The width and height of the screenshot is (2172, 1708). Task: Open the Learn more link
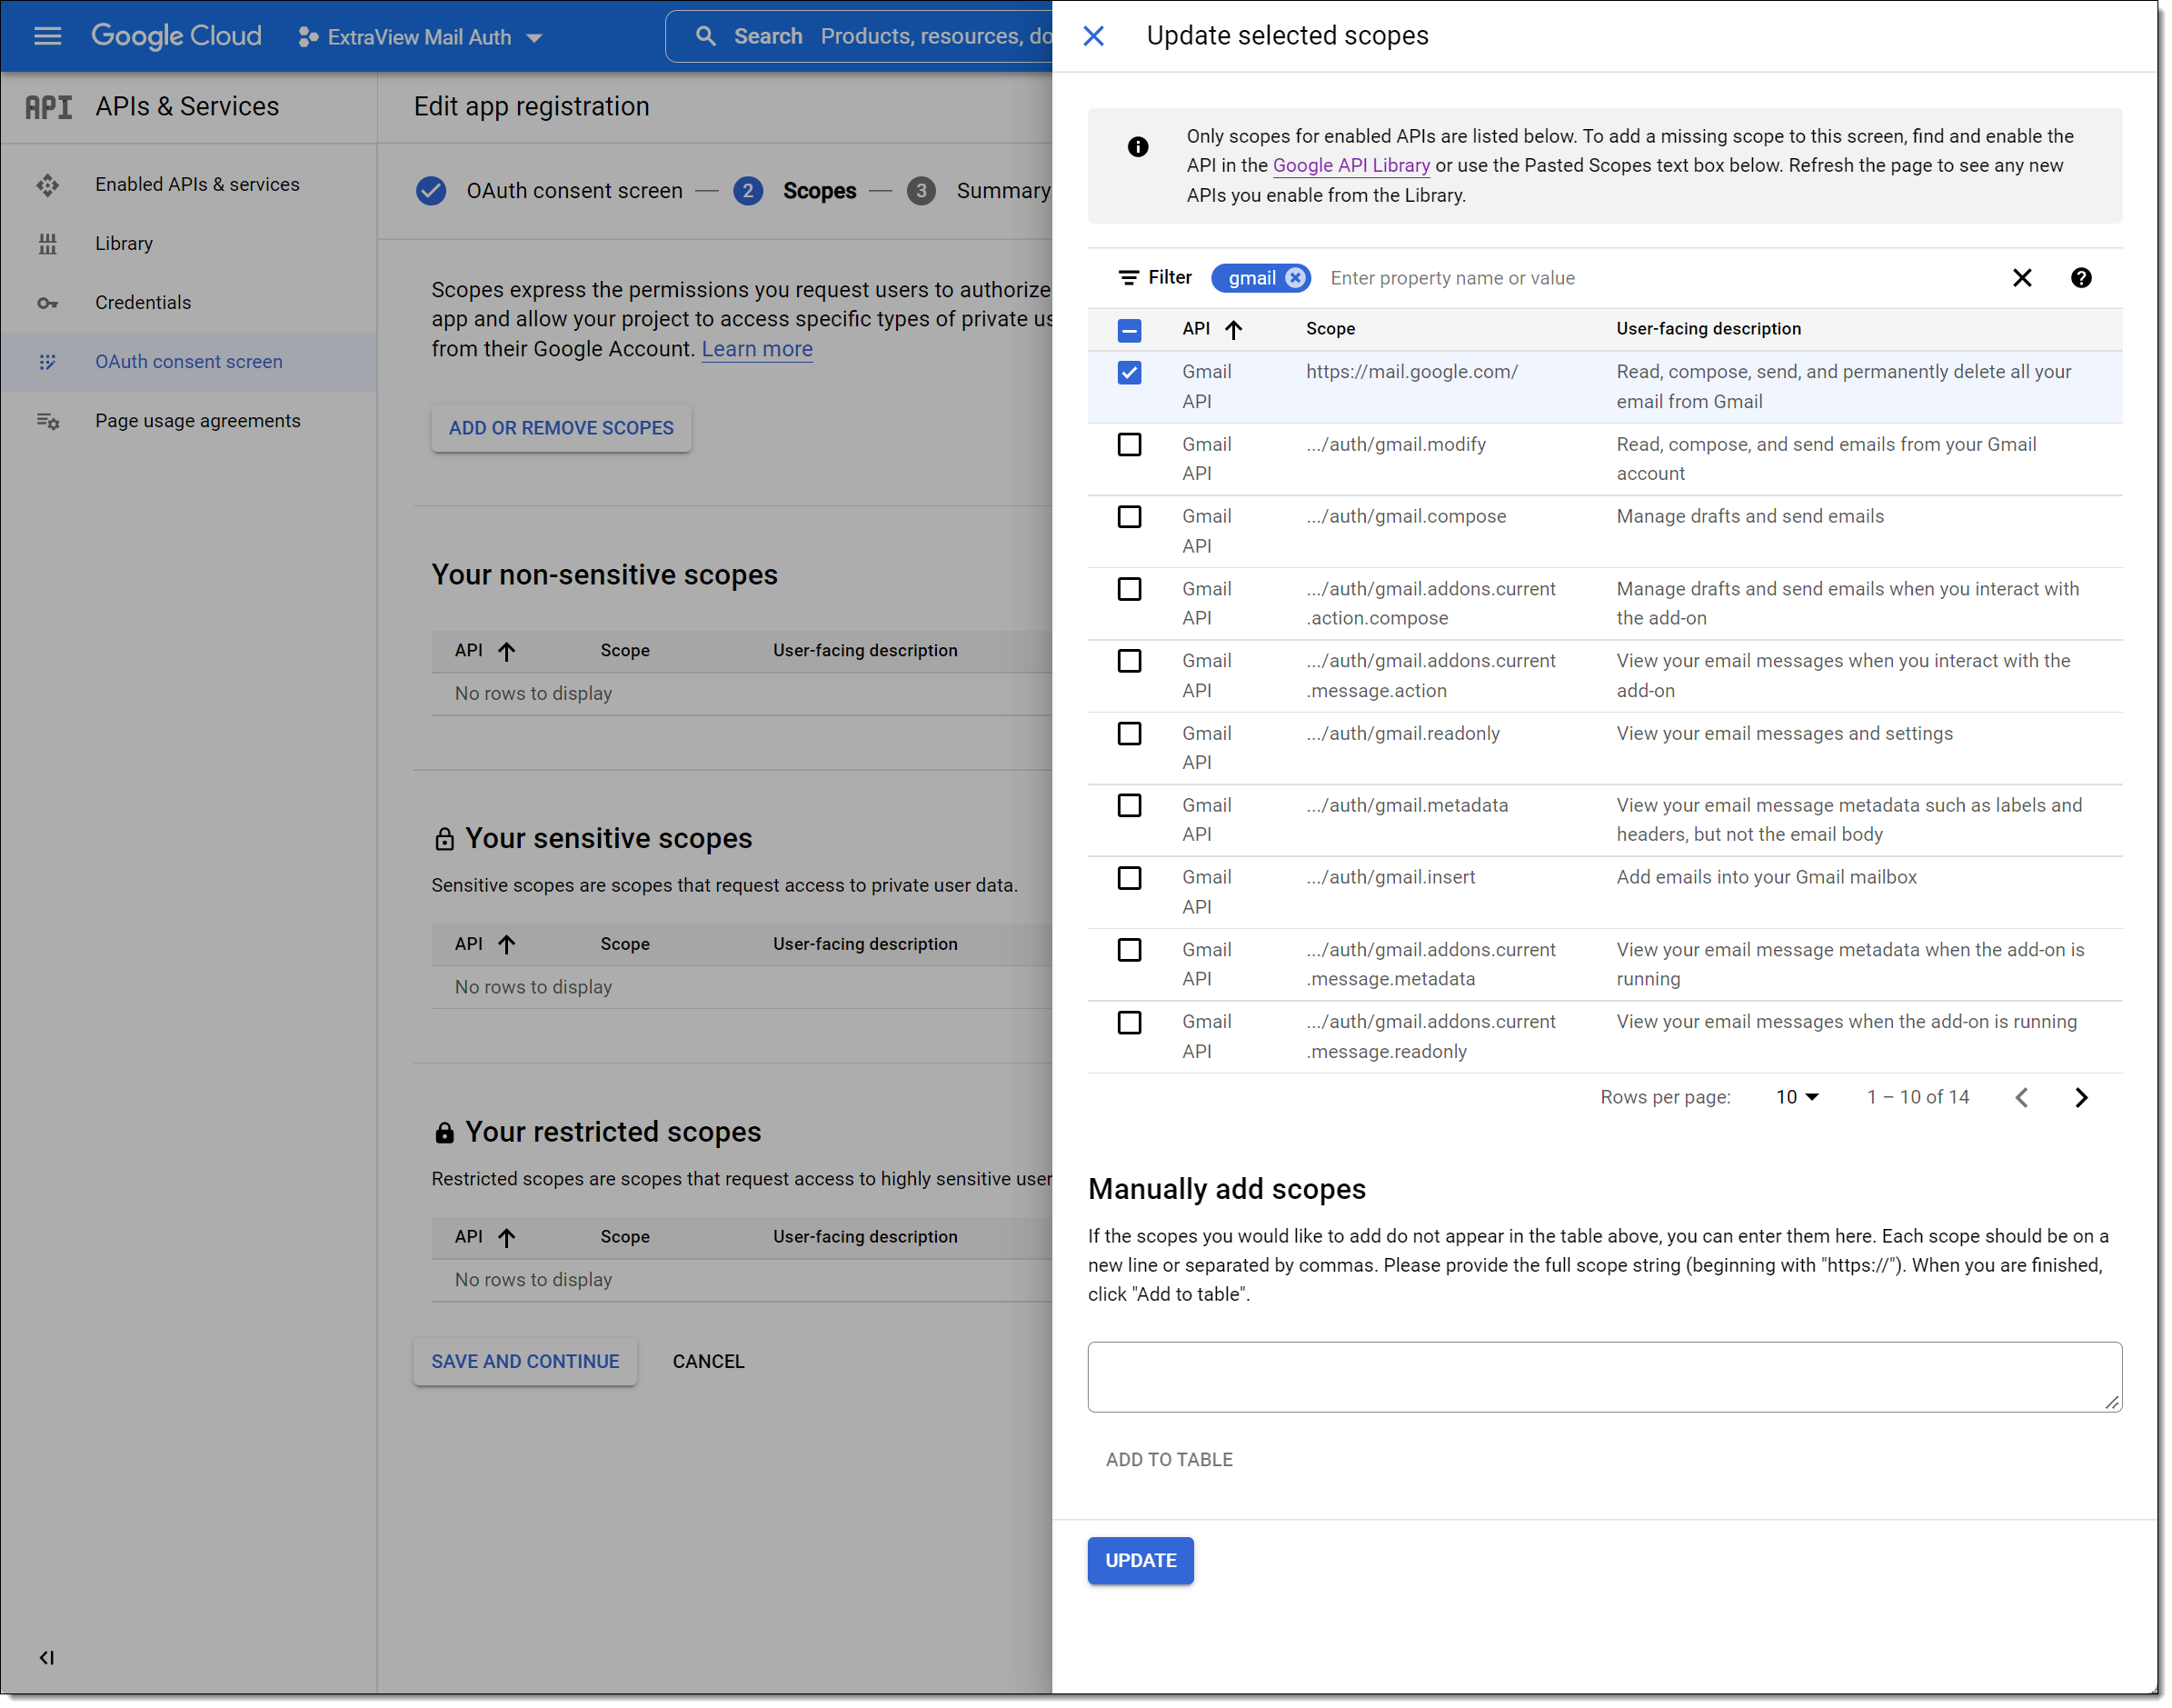[x=757, y=349]
